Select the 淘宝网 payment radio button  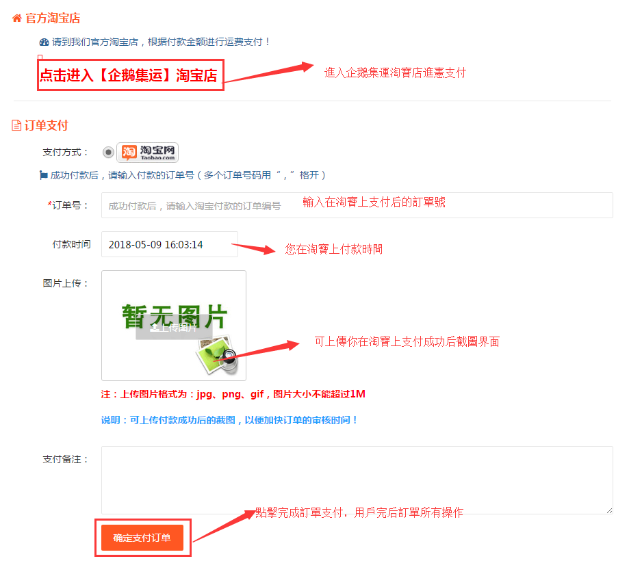(108, 153)
